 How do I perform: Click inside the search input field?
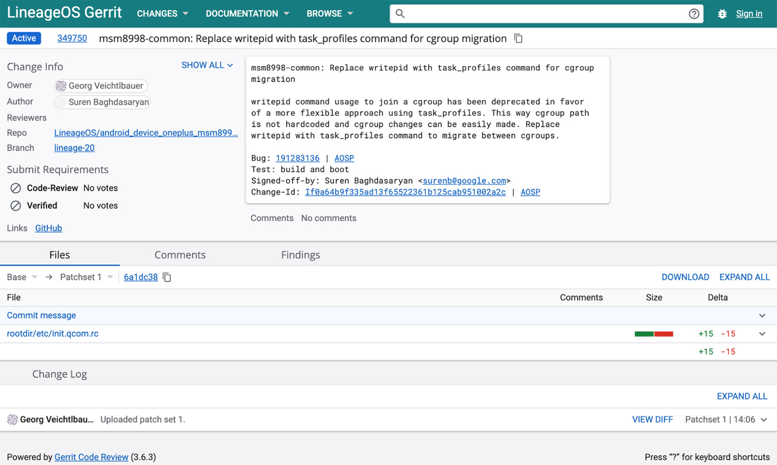(534, 14)
